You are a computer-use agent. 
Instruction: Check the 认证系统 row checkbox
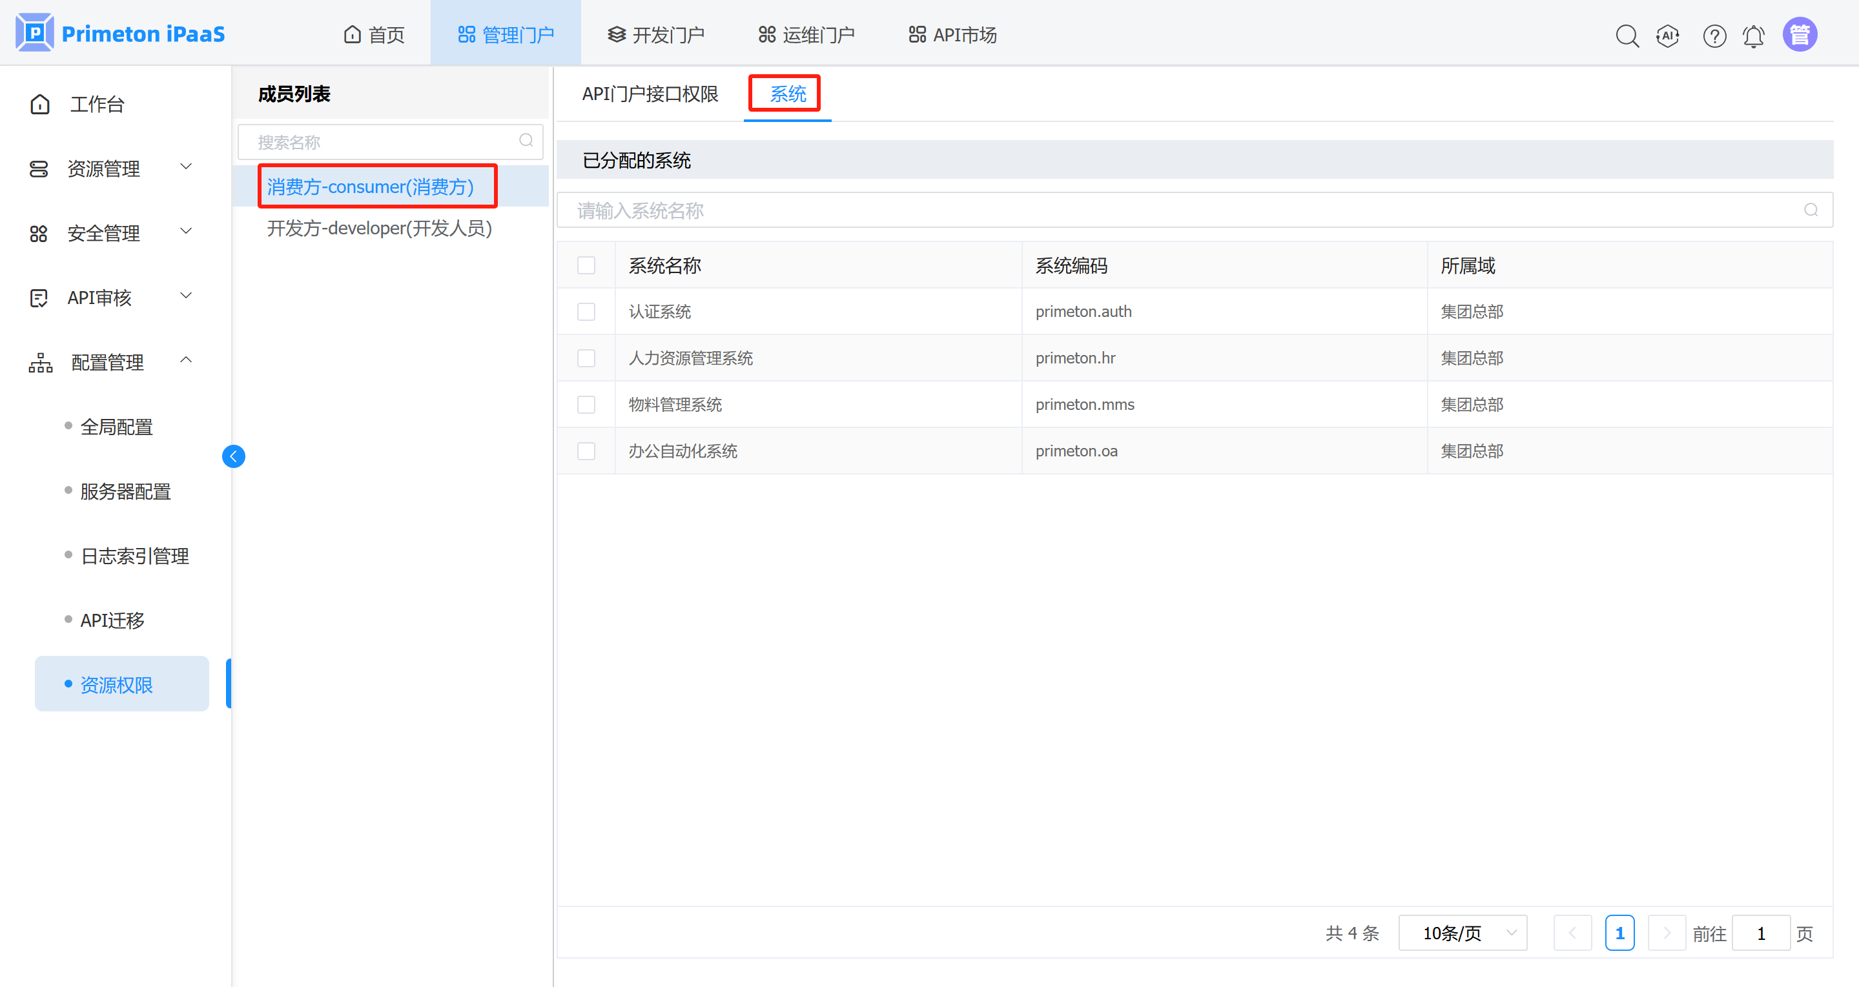pyautogui.click(x=586, y=312)
